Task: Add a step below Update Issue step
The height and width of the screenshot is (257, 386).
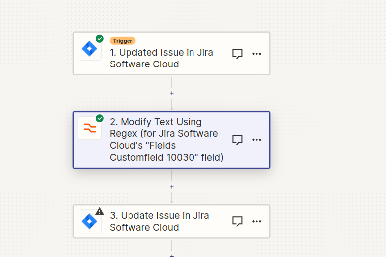Action: [x=172, y=256]
